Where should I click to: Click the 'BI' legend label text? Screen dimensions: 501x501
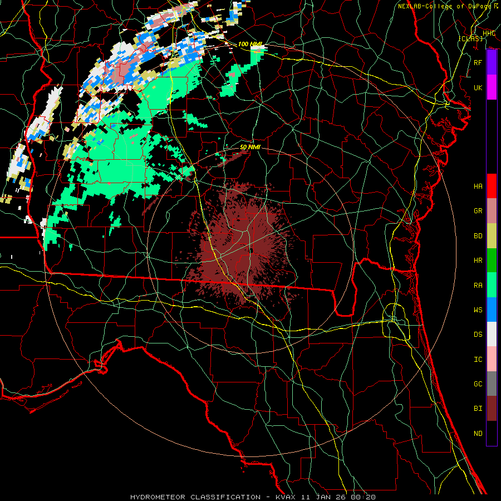coord(478,409)
